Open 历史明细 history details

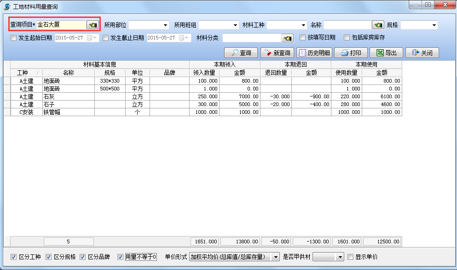pos(314,53)
